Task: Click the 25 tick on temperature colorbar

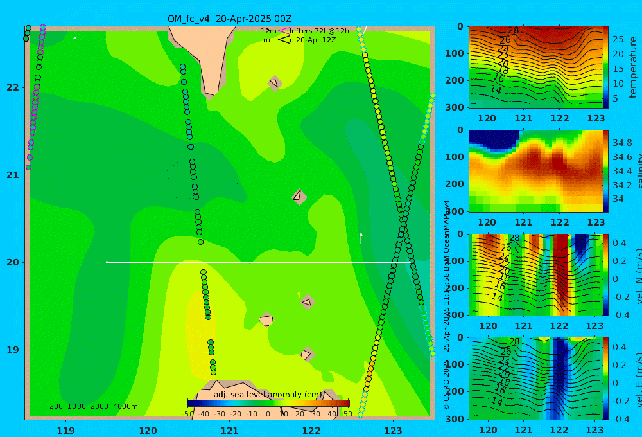Action: coord(618,39)
